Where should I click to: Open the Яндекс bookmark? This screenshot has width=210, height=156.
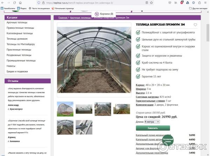(x=22, y=8)
